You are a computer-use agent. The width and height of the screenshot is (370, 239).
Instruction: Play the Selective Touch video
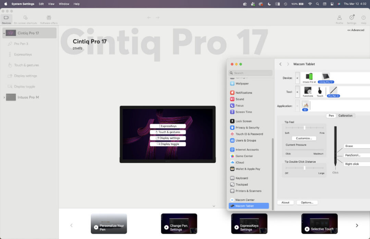click(320, 224)
